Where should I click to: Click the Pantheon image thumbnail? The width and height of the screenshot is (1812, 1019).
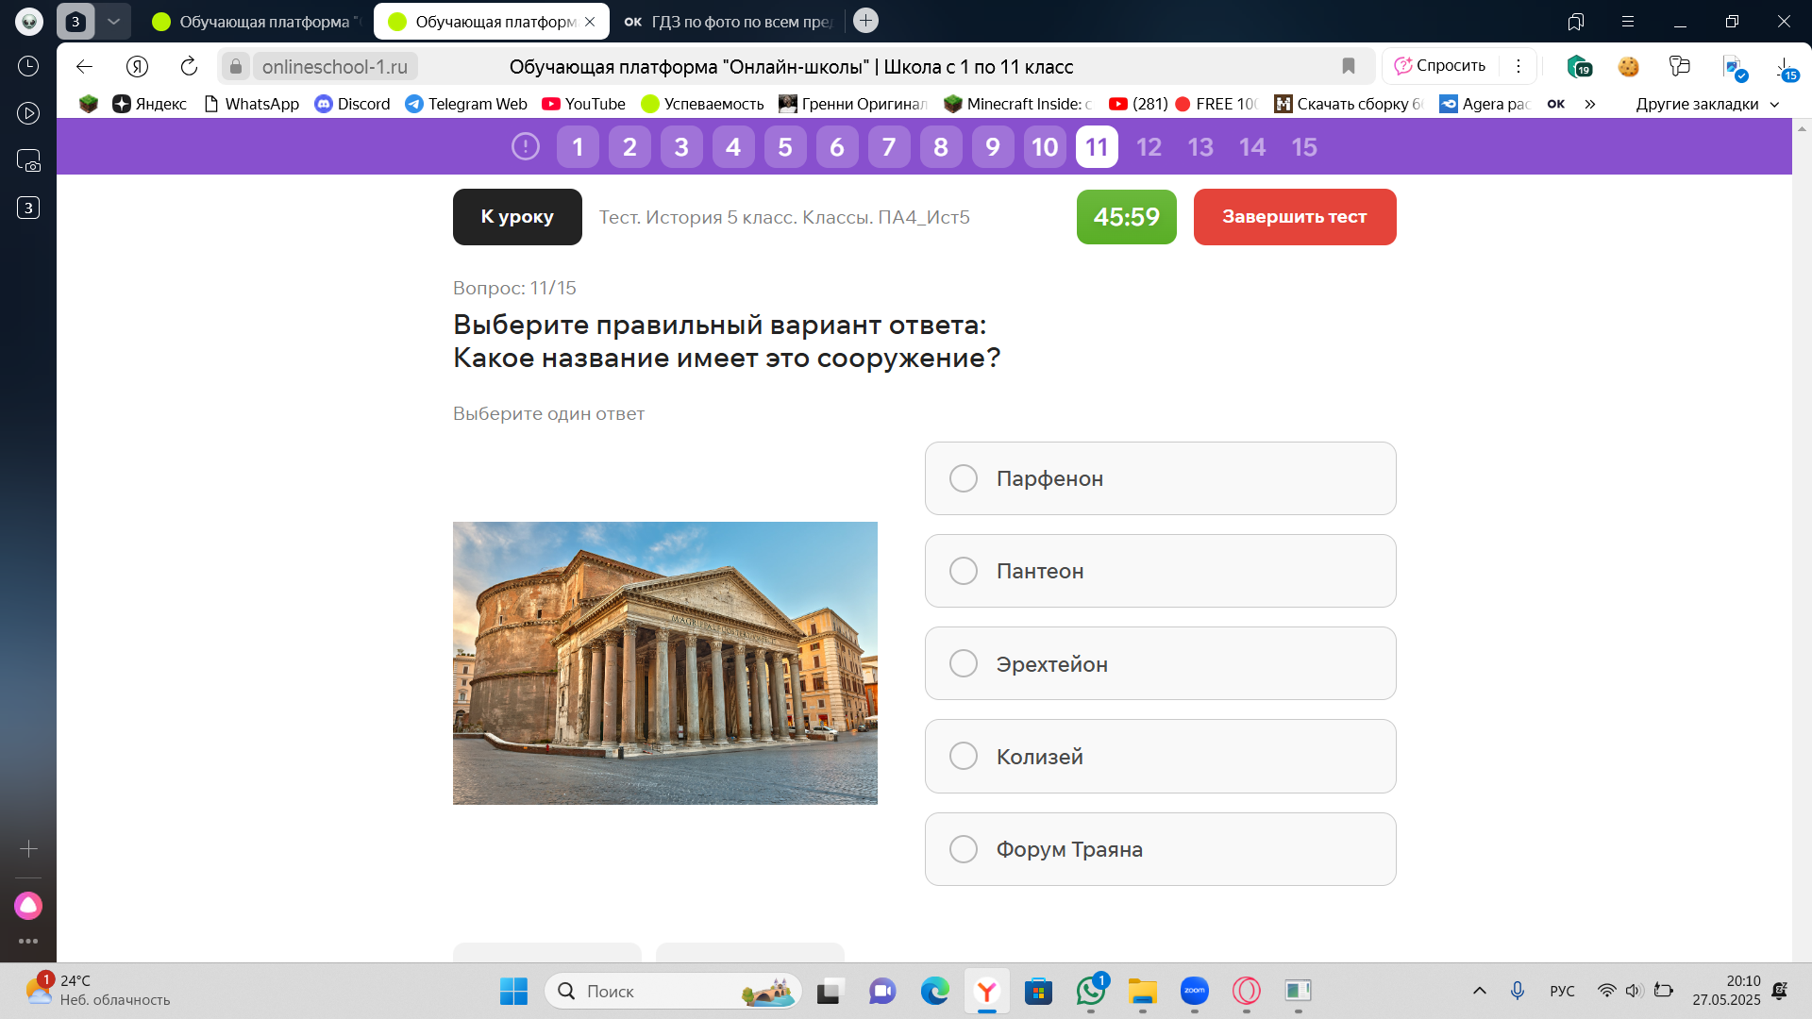[x=664, y=662]
